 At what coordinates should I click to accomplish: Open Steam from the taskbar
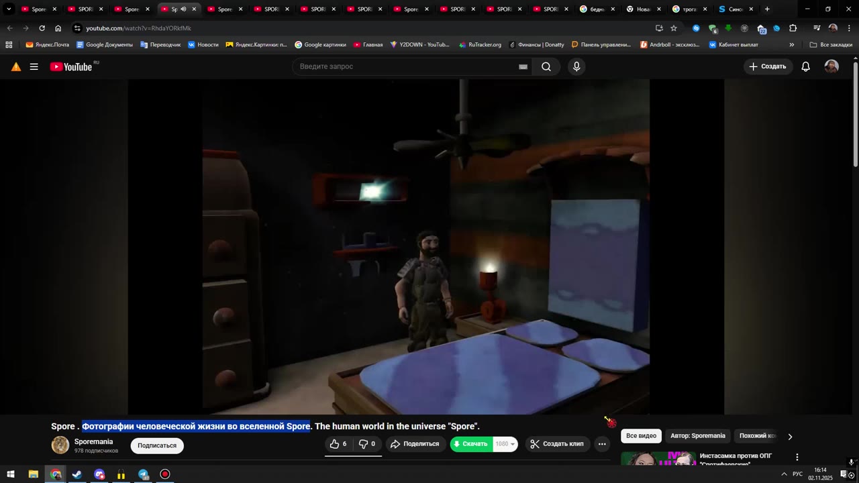pos(77,474)
